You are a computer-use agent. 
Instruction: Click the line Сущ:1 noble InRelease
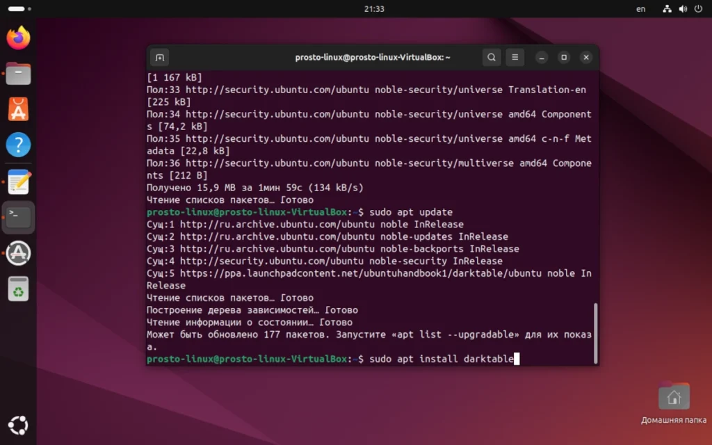coord(305,225)
